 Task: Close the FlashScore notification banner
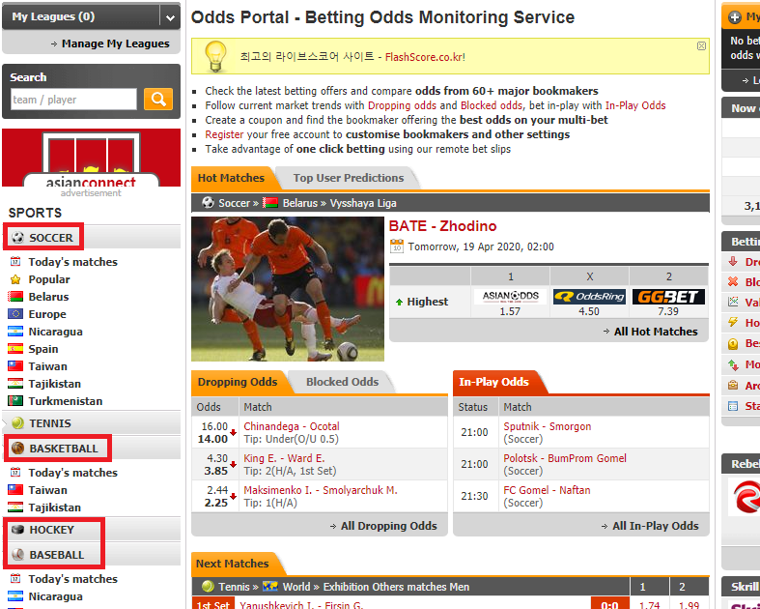coord(701,45)
